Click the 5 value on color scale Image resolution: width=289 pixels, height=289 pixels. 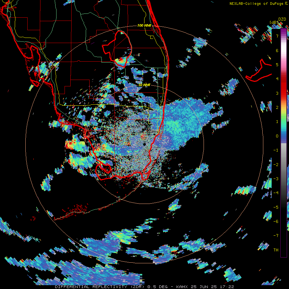[277, 65]
